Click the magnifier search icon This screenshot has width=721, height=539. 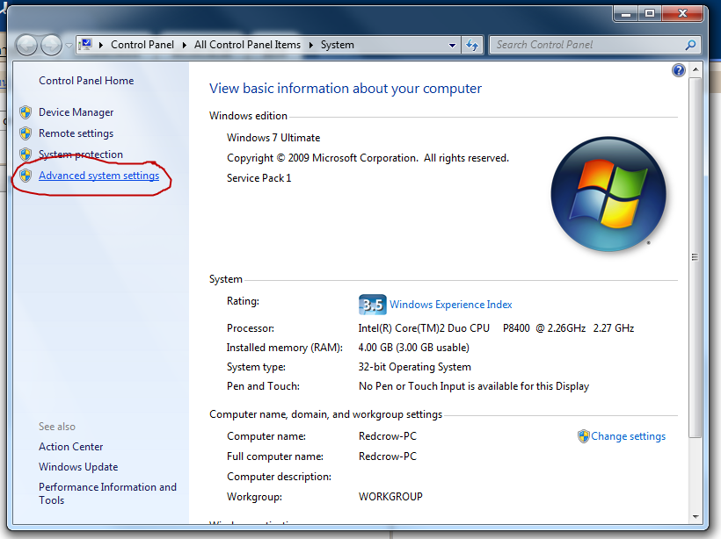pos(690,45)
